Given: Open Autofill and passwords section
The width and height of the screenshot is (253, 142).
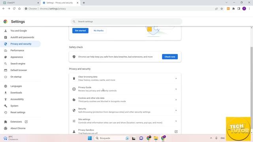Looking at the screenshot, I should (x=20, y=37).
